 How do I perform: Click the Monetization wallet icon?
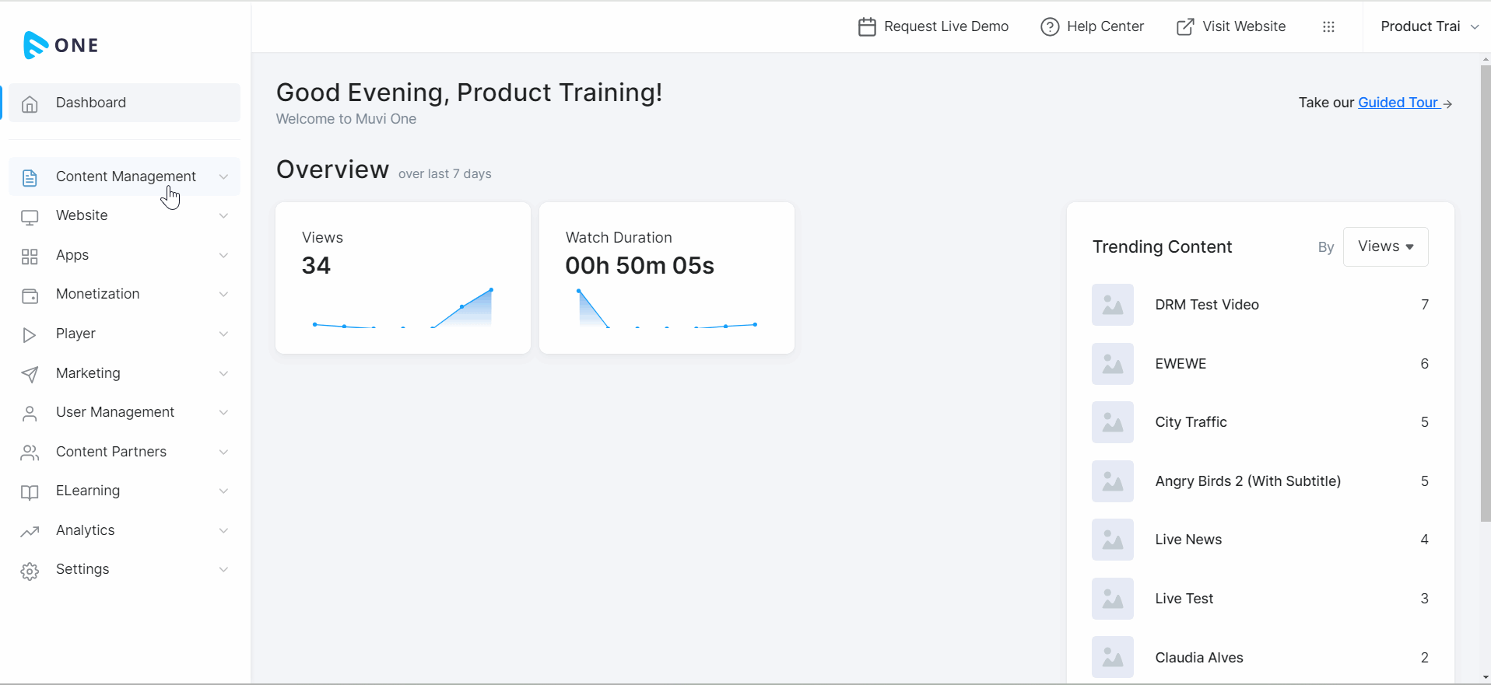point(30,295)
